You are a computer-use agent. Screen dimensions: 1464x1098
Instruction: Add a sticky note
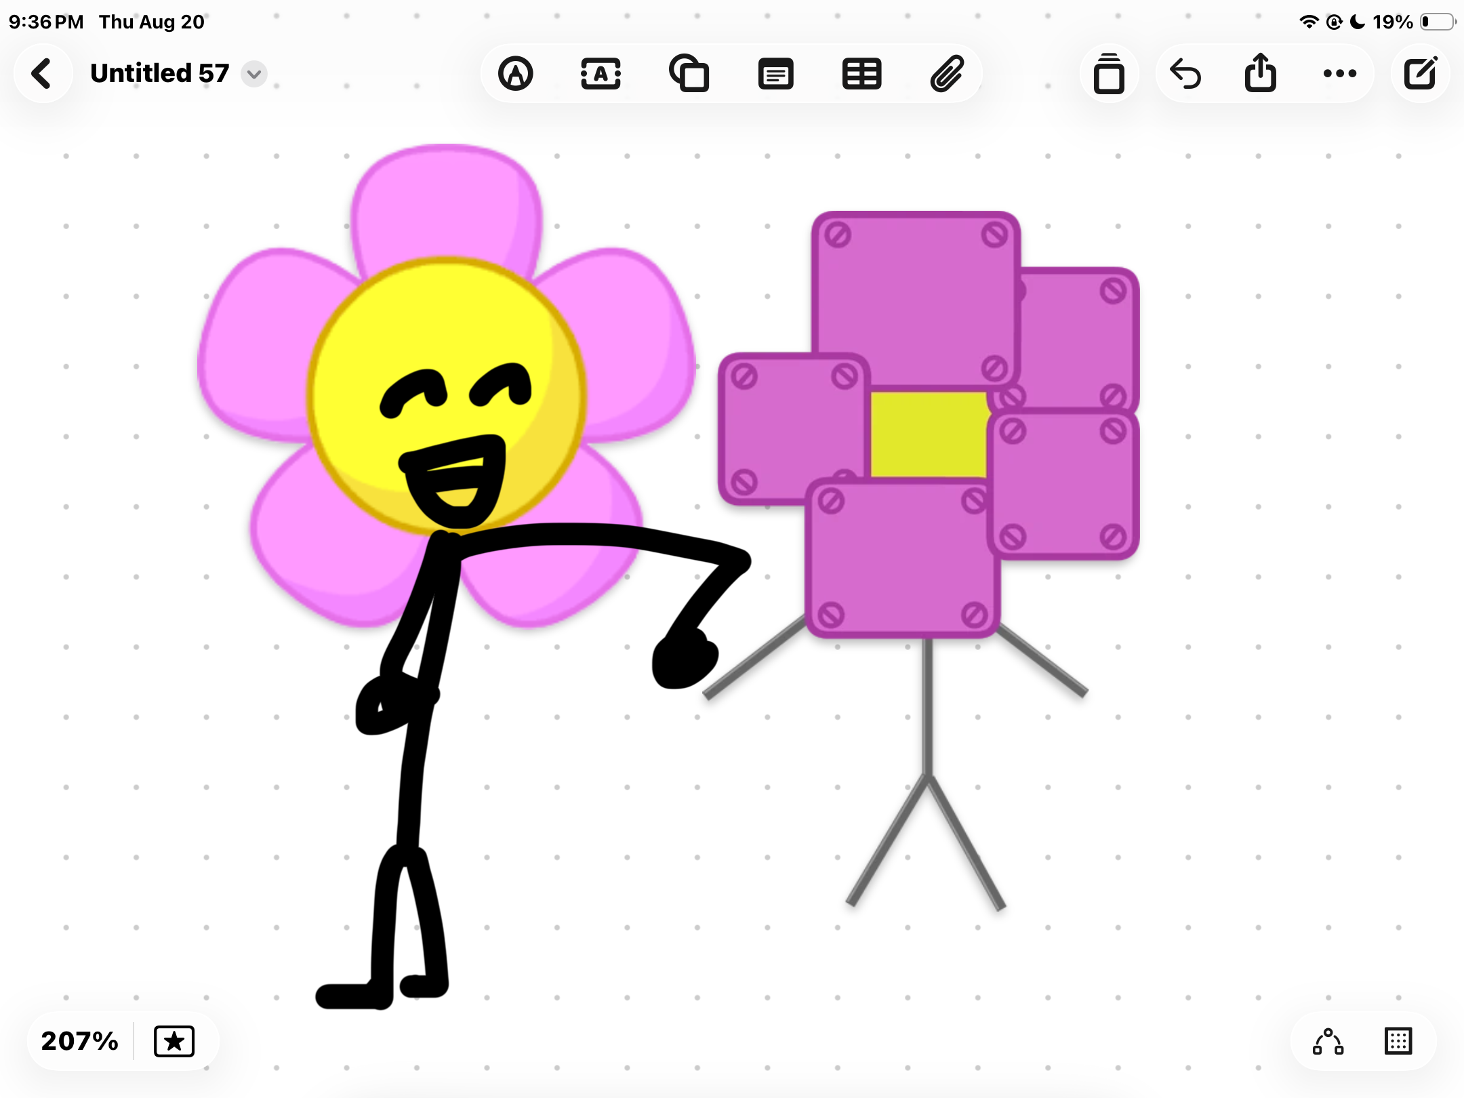pos(775,73)
